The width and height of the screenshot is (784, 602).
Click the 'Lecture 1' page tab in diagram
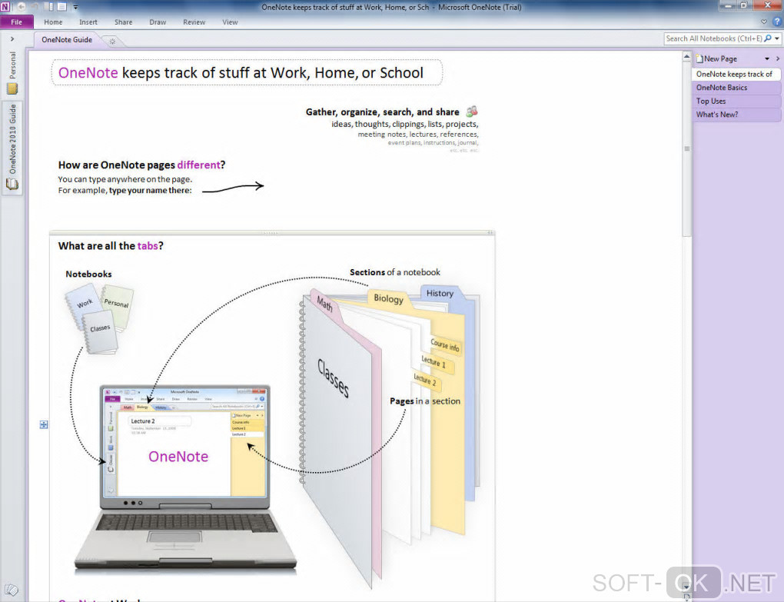tap(434, 362)
